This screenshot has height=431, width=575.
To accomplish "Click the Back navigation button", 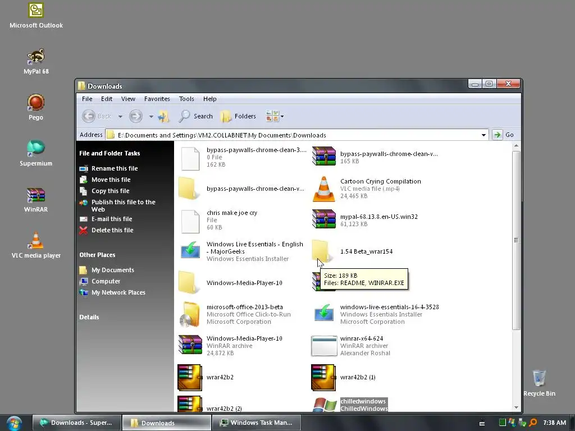I will (96, 116).
